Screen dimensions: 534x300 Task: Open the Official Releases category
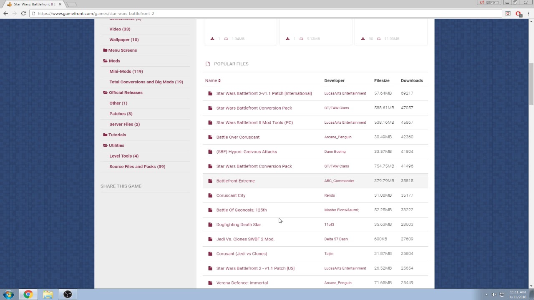point(126,92)
